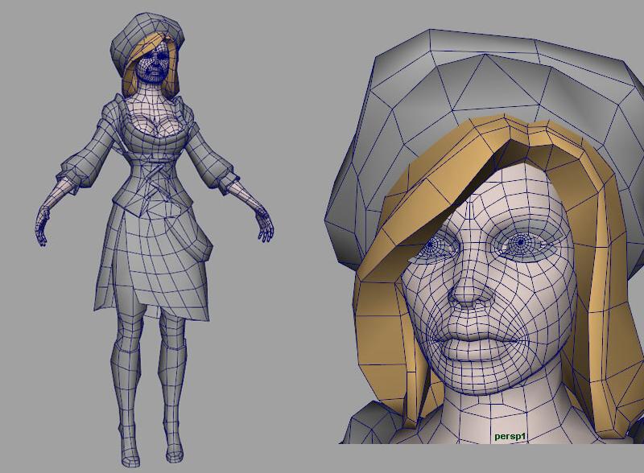Click the persp1 camera label
Viewport: 644px width, 473px height.
[510, 437]
